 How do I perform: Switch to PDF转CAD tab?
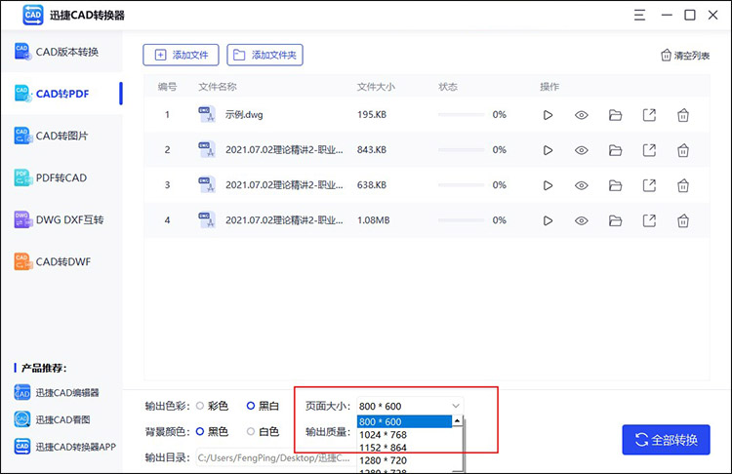pos(61,178)
